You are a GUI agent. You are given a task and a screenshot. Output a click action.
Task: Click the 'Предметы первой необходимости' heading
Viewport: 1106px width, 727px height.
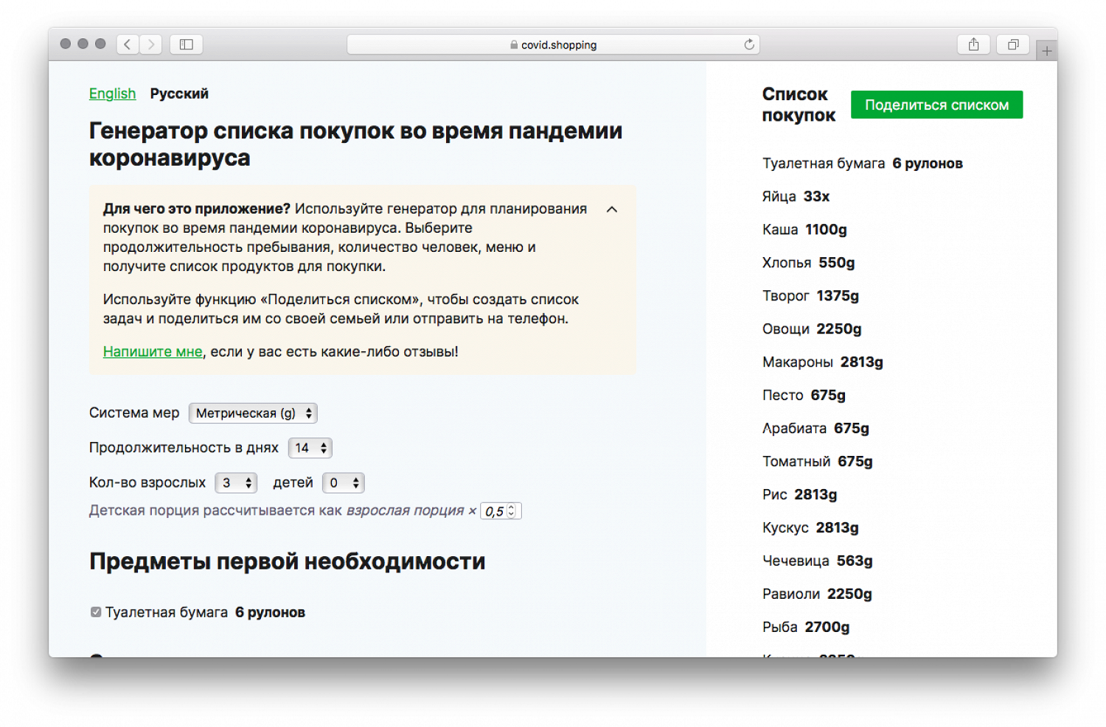pyautogui.click(x=287, y=561)
